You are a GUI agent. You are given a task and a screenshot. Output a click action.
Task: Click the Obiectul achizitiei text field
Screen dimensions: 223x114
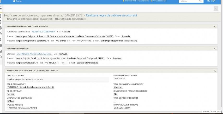58,79
